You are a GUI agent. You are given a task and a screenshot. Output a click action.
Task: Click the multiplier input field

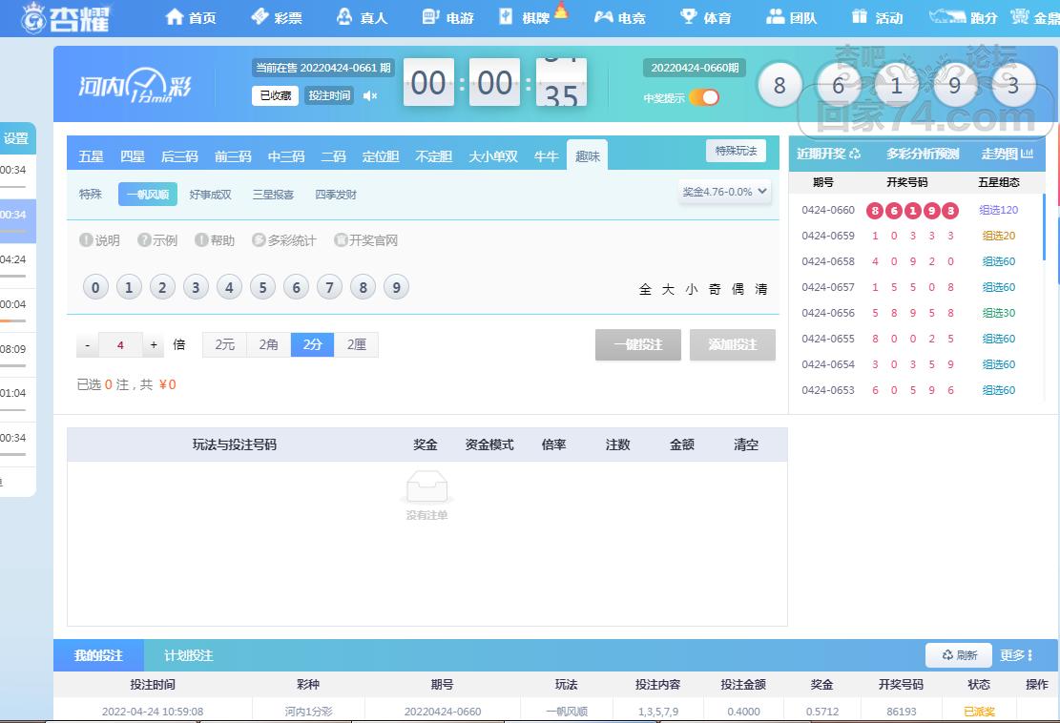coord(120,344)
